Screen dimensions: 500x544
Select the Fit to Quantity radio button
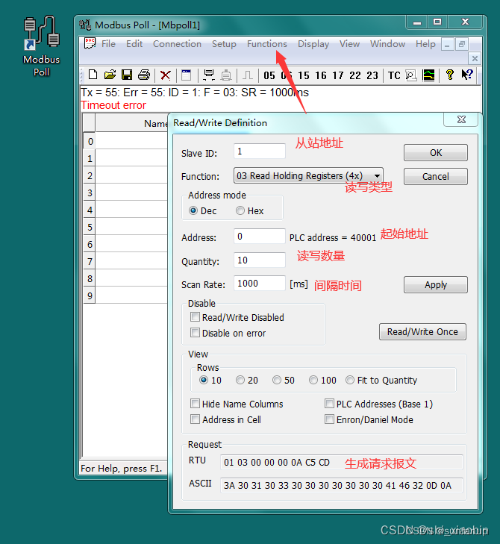click(350, 380)
